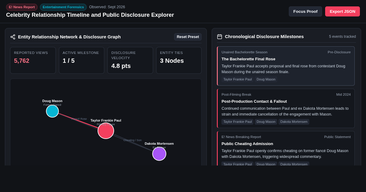Click Taylor Frankie Paul tag in Final Rose card
Screen dimensions: 366x192
click(238, 79)
